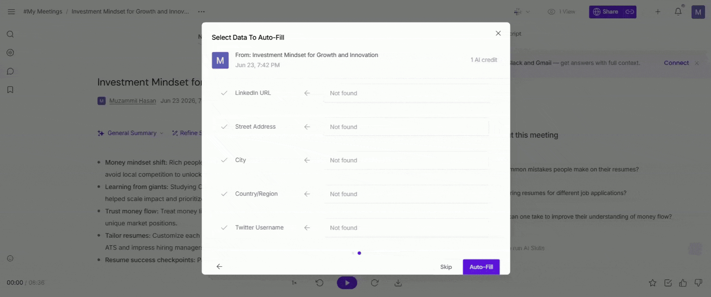Click the smiley feedback icon
Viewport: 711px width, 297px height.
pos(10,258)
